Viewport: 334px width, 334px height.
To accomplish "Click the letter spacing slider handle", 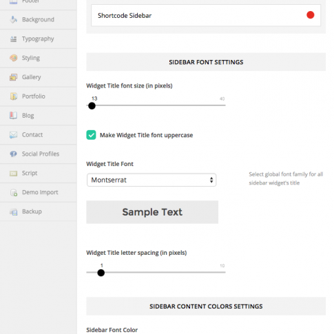I will coord(101,273).
